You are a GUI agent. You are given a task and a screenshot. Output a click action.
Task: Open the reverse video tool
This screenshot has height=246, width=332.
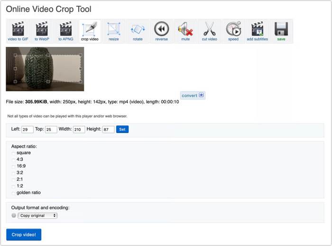pos(161,31)
